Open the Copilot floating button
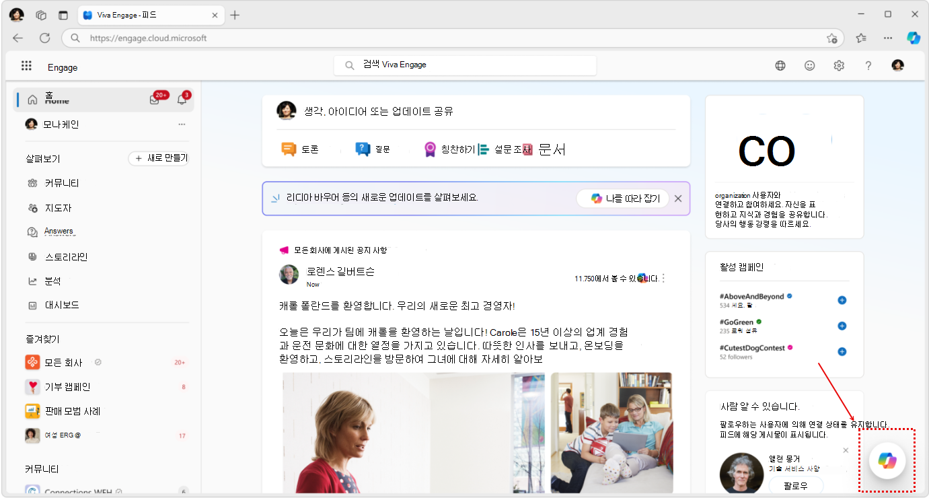Screen dimensions: 929x498 887,461
